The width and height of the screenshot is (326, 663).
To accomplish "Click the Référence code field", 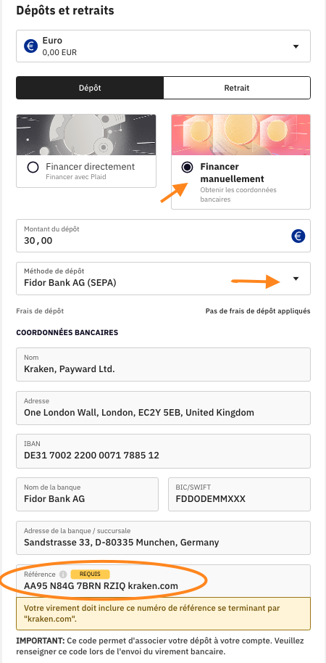I will [x=164, y=581].
